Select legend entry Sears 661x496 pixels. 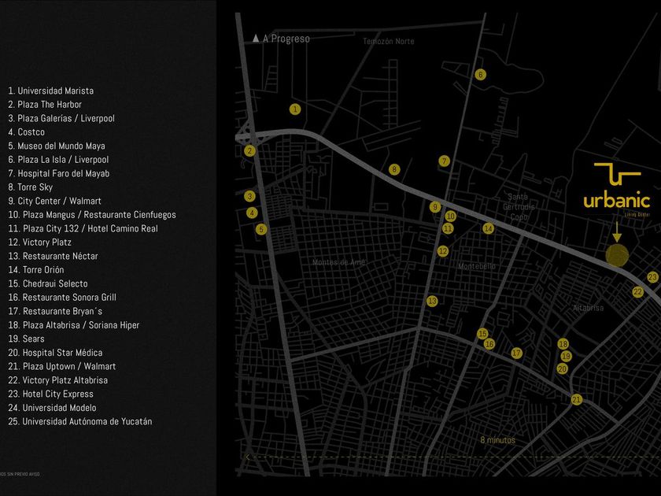[x=26, y=339]
